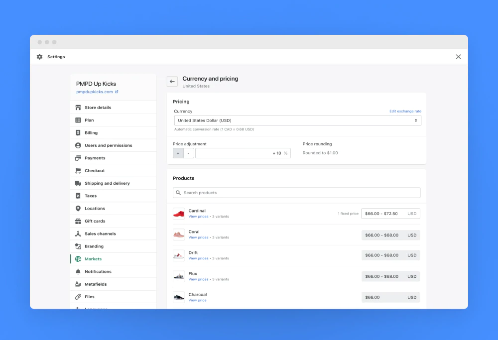Image resolution: width=498 pixels, height=340 pixels.
Task: Click the price adjustment percentage field
Action: click(x=243, y=153)
